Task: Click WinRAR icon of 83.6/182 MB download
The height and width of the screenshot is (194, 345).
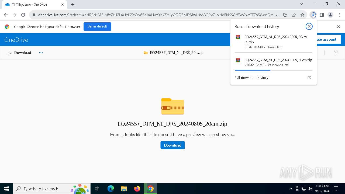Action: tap(238, 60)
